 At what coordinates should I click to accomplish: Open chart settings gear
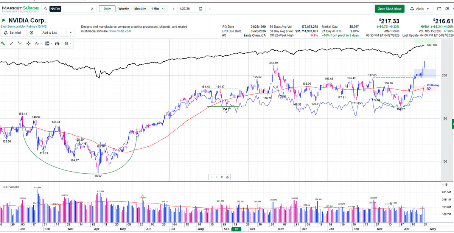(67, 43)
